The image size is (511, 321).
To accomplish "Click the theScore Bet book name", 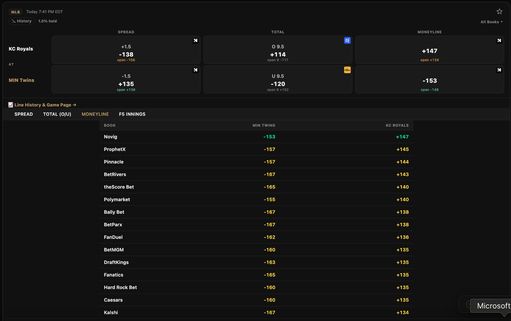I will (x=119, y=187).
